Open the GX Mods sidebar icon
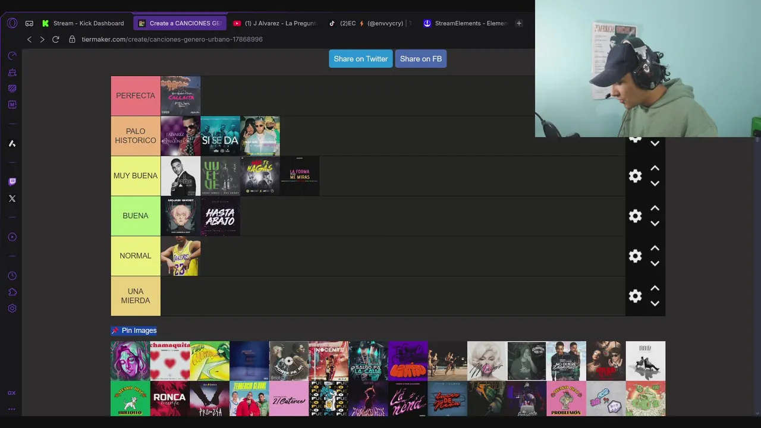The width and height of the screenshot is (761, 428). (x=12, y=89)
